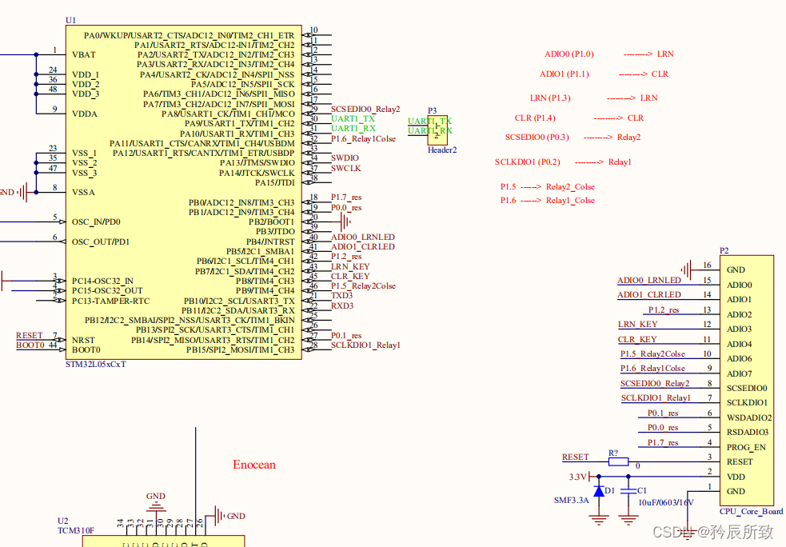Click the RESET net label beside NRST pin
The height and width of the screenshot is (547, 786).
pos(30,335)
